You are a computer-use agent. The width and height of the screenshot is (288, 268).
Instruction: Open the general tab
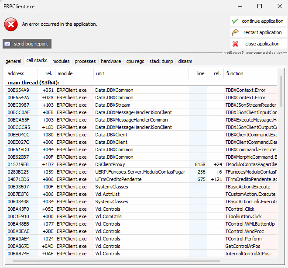click(x=13, y=61)
